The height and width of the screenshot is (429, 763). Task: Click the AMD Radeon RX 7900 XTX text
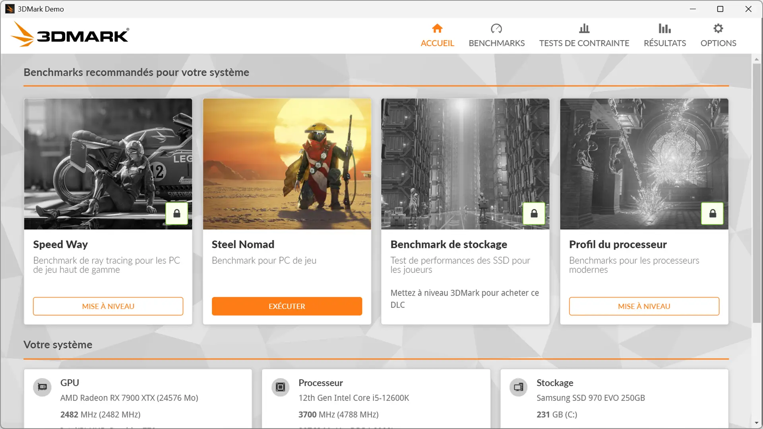[x=129, y=398]
